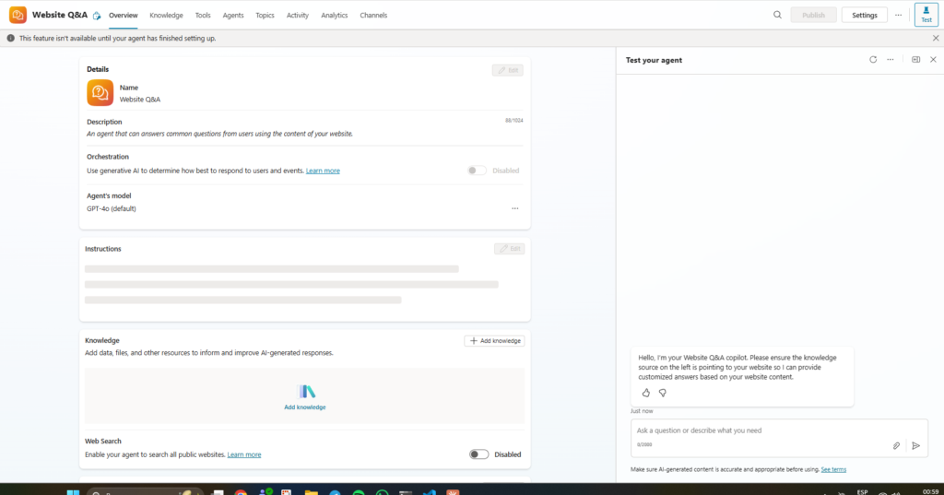Open test pane more options ellipsis
The width and height of the screenshot is (944, 495).
pyautogui.click(x=891, y=60)
